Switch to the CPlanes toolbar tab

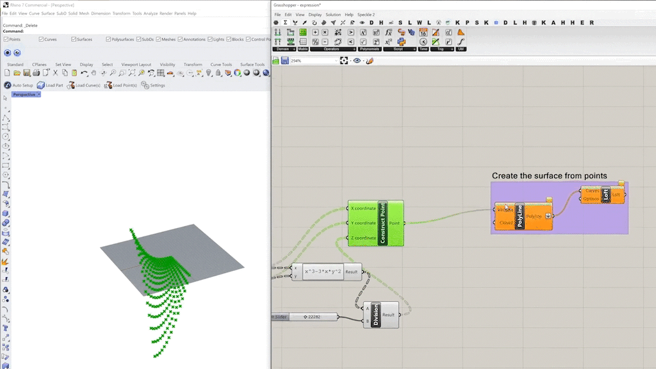[x=39, y=65]
